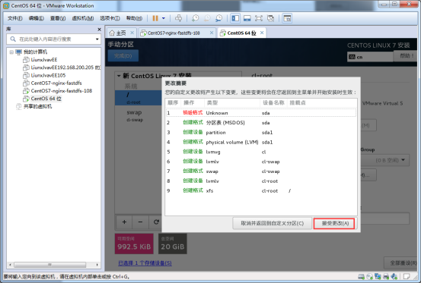The width and height of the screenshot is (421, 283).
Task: Select row 4 physical volume (LVM)
Action: [x=261, y=142]
